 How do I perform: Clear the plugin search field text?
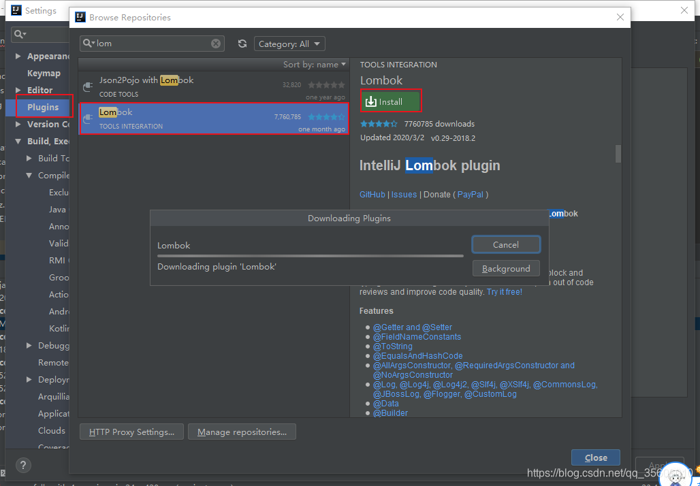[x=216, y=44]
